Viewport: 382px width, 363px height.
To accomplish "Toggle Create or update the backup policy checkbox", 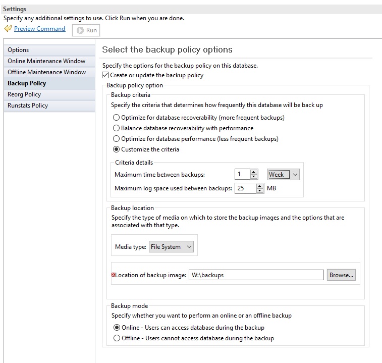I will click(x=105, y=75).
